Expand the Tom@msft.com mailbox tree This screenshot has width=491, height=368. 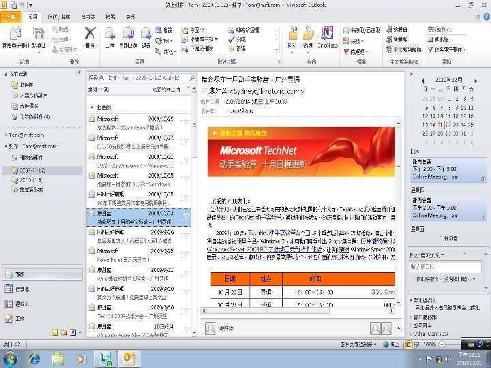click(x=5, y=135)
